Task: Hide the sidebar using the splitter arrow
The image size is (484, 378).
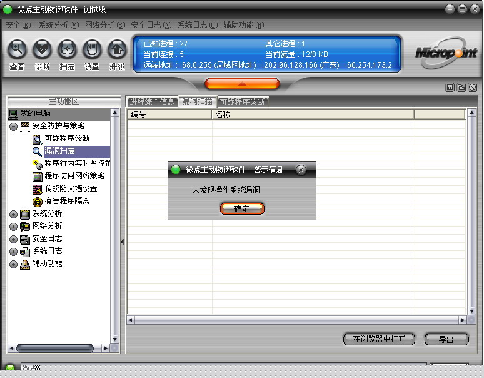Action: point(123,242)
